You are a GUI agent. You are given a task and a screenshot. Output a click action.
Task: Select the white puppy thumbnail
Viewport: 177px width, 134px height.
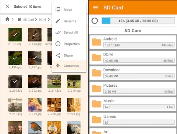[74, 128]
